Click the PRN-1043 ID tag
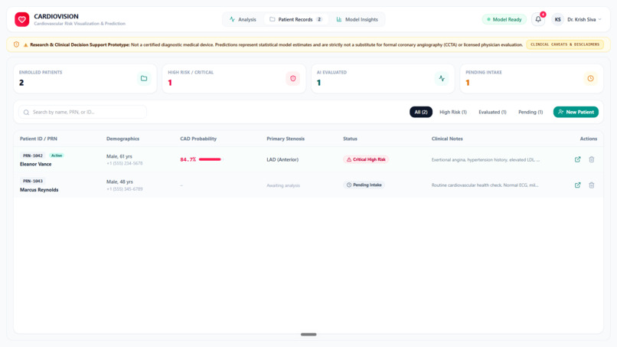 (33, 182)
